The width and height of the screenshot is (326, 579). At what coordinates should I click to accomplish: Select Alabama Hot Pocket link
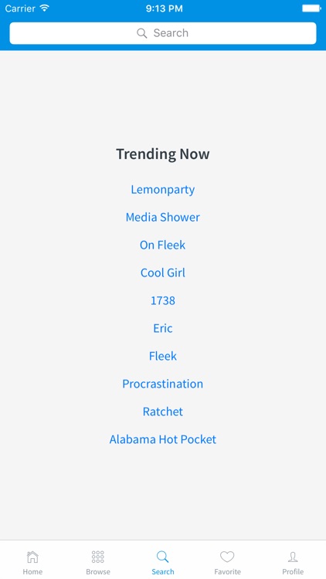163,439
